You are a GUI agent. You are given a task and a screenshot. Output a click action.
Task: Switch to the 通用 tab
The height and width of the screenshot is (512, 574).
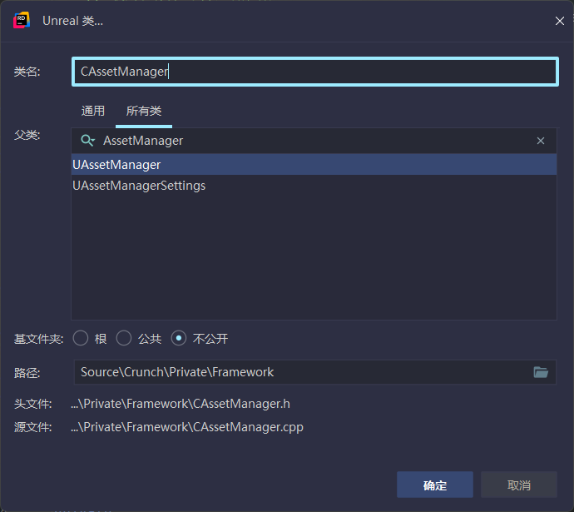(93, 111)
